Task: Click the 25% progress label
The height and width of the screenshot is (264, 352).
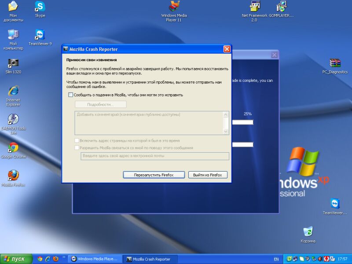Action: click(x=248, y=114)
